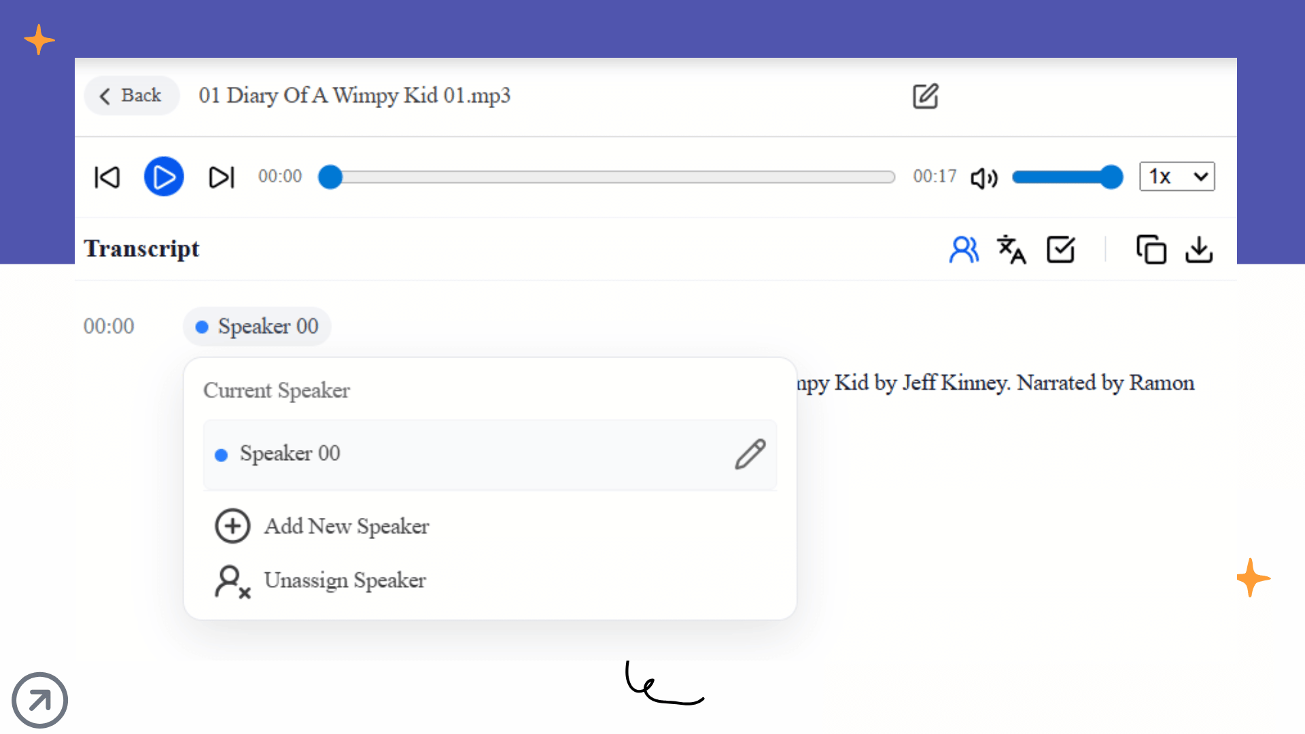Toggle the checkmark select icon
Viewport: 1305px width, 734px height.
click(x=1060, y=249)
